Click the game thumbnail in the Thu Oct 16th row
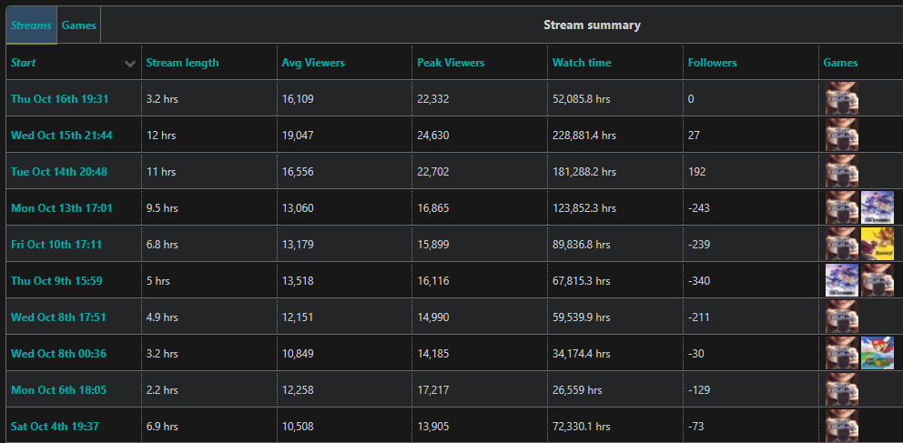903x443 pixels. [841, 98]
